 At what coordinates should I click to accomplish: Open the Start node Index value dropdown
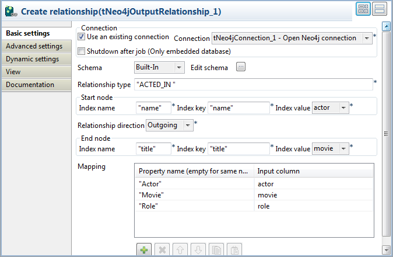click(343, 107)
